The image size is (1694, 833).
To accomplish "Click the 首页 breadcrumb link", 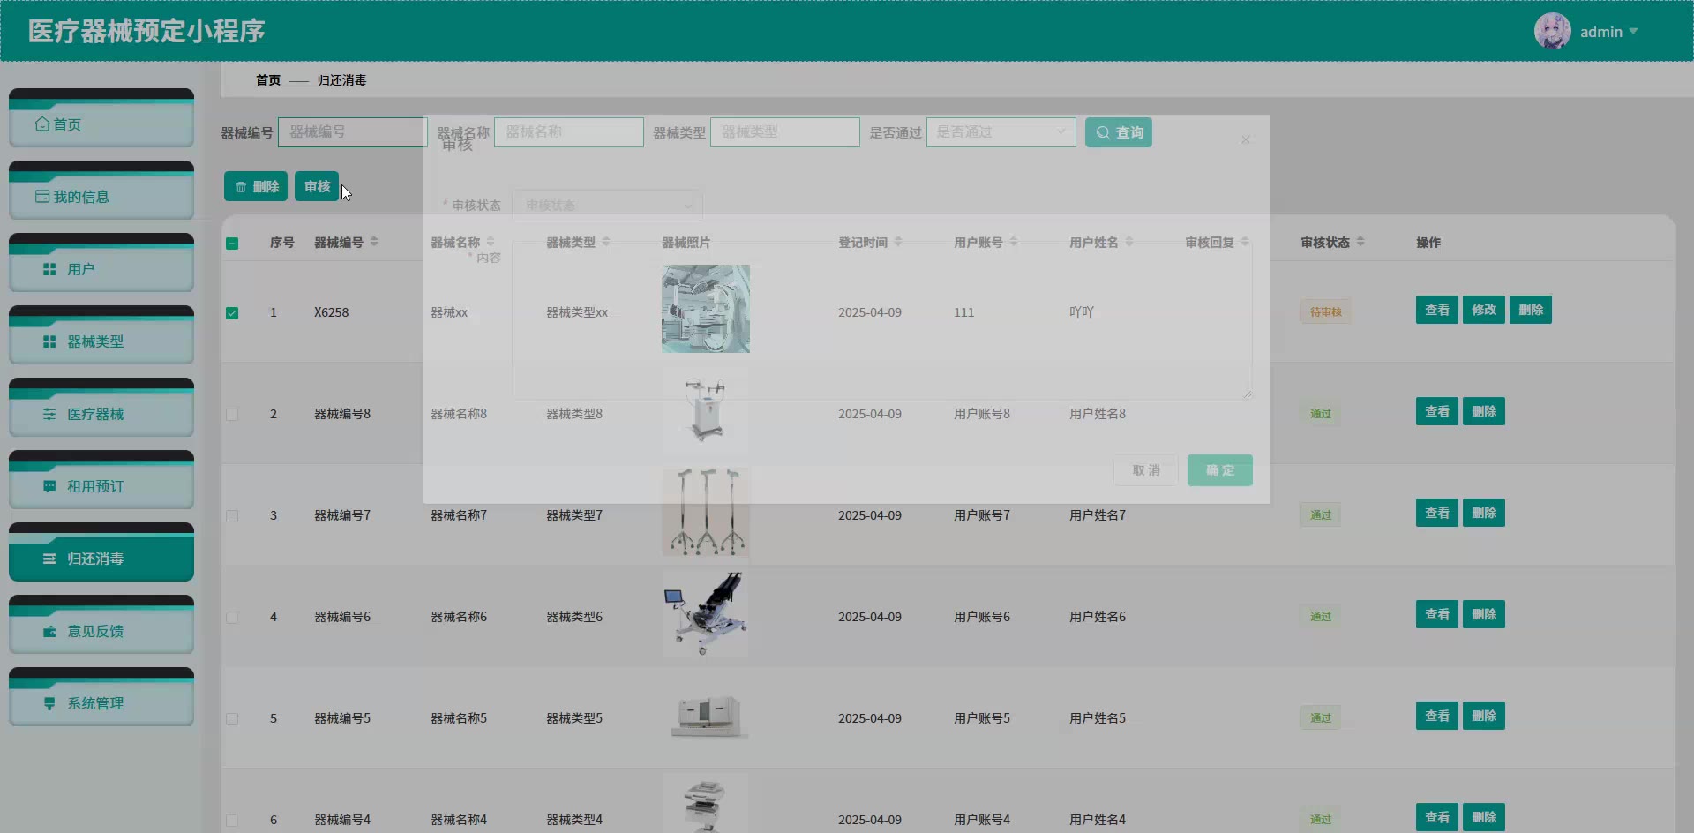I will click(268, 80).
